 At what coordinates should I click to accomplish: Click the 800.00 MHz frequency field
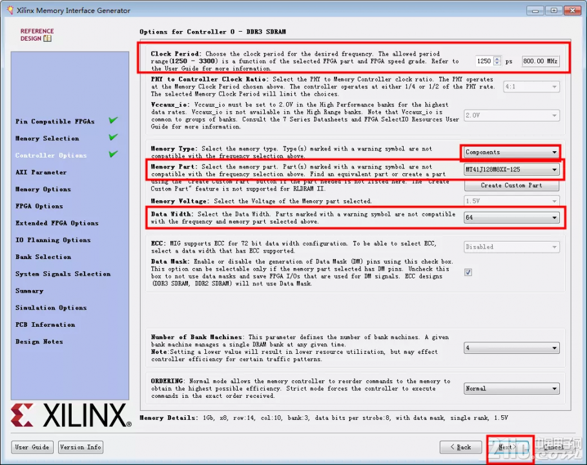541,61
